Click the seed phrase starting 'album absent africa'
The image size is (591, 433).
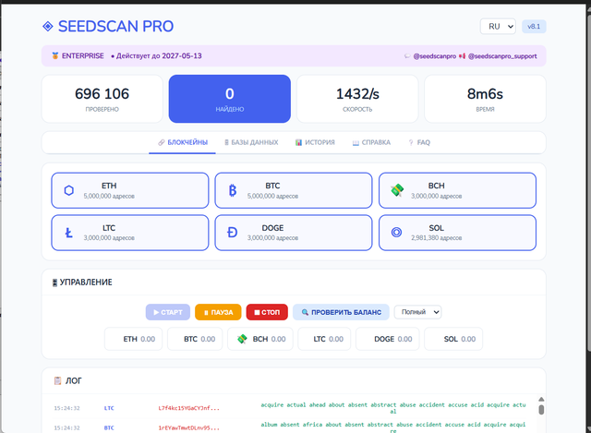(x=393, y=427)
